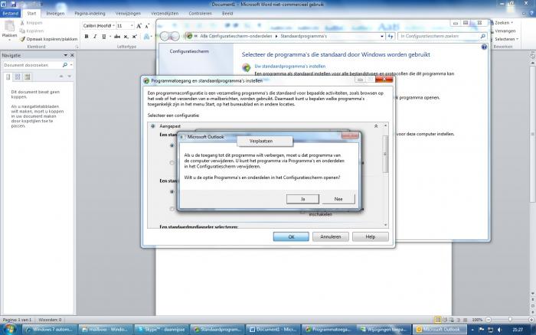536x335 pixels.
Task: Open the font size dropdown showing 11
Action: click(132, 26)
